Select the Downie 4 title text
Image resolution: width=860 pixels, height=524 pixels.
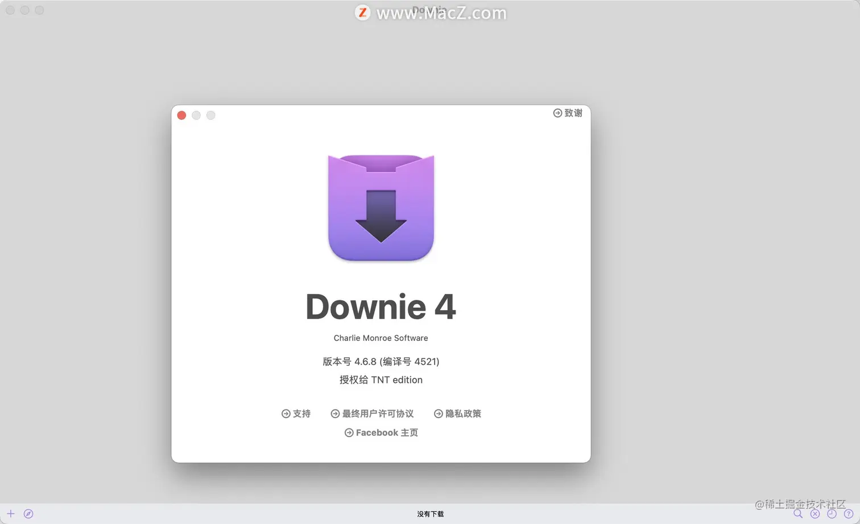pyautogui.click(x=381, y=307)
